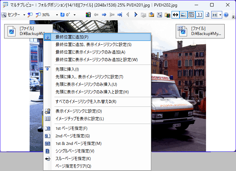Choose 1st & 2nd ページを指定(M)

click(x=97, y=144)
